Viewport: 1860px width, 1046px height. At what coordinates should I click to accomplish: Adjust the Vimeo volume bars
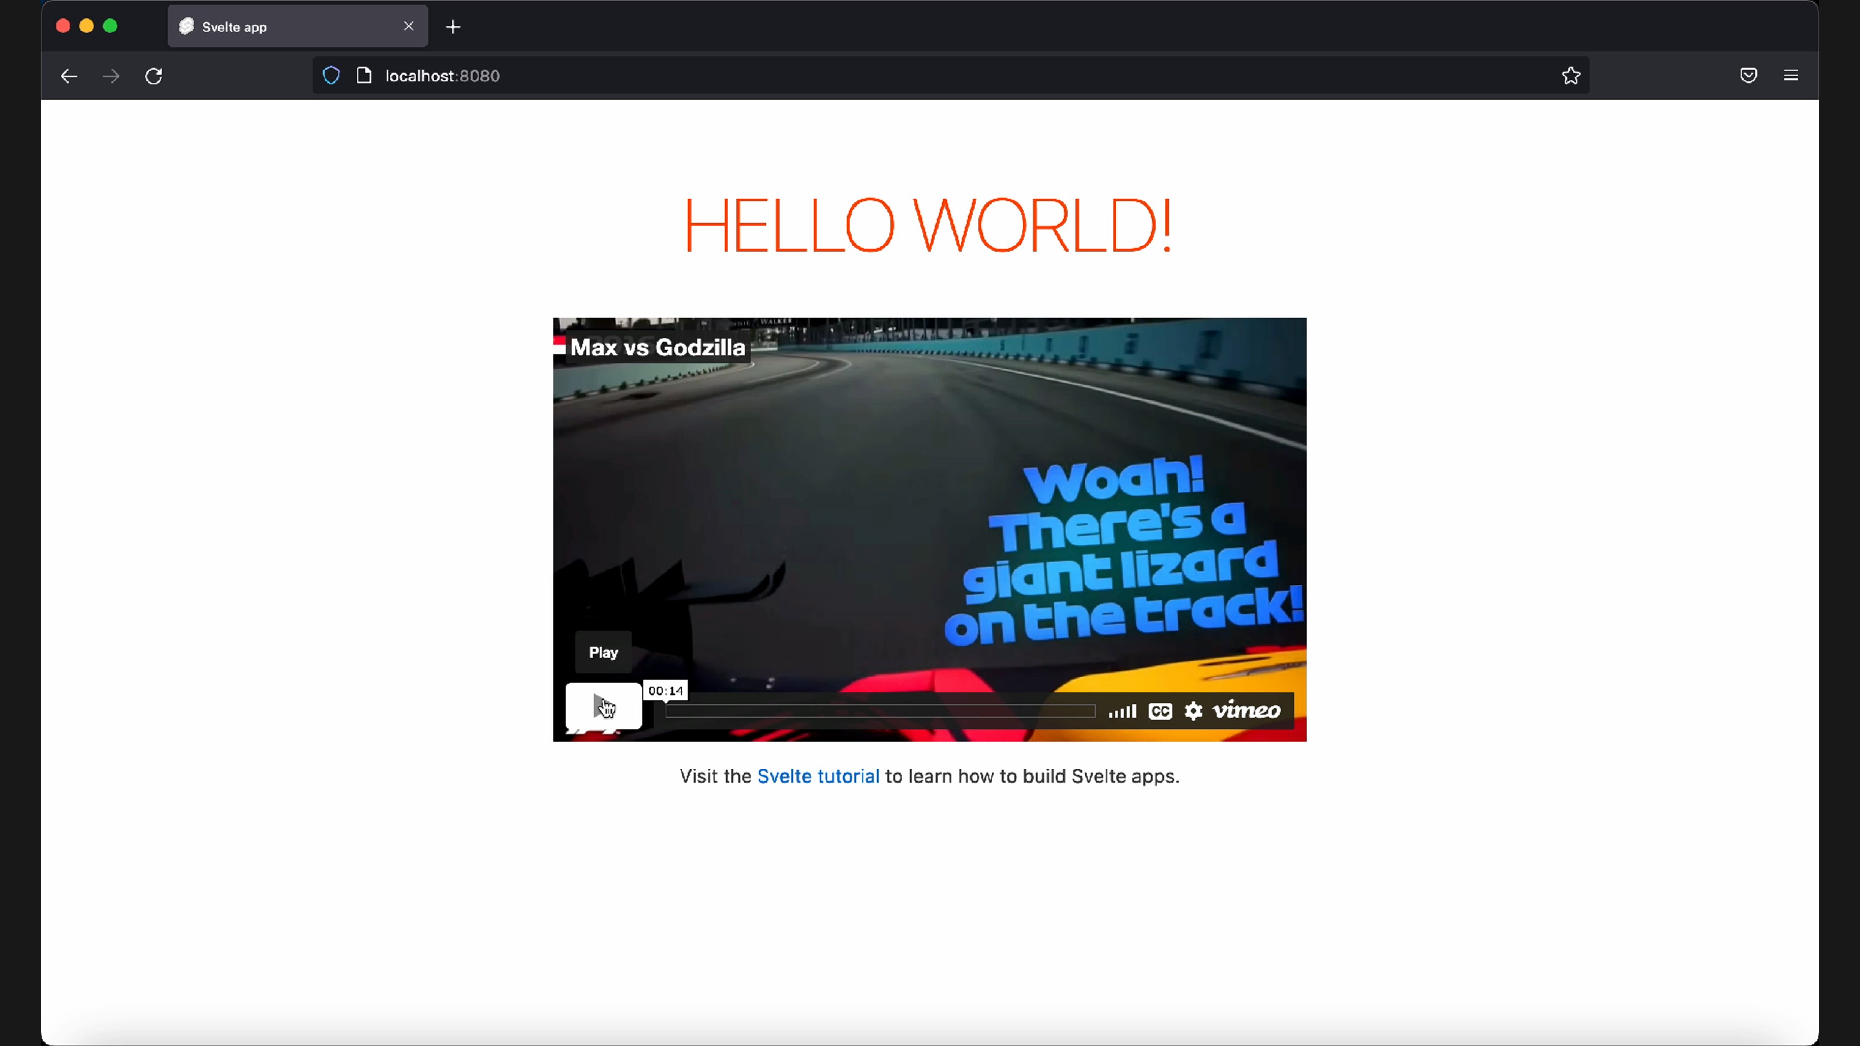pos(1122,712)
